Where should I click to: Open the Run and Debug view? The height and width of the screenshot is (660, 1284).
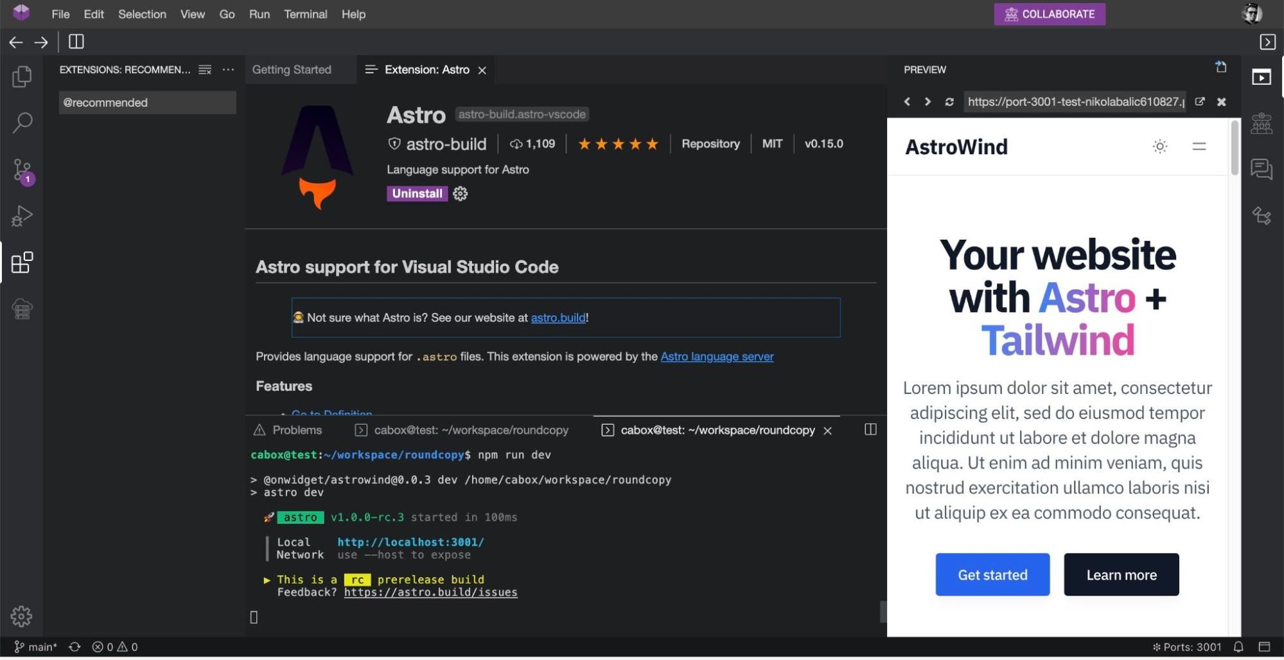[x=22, y=217]
